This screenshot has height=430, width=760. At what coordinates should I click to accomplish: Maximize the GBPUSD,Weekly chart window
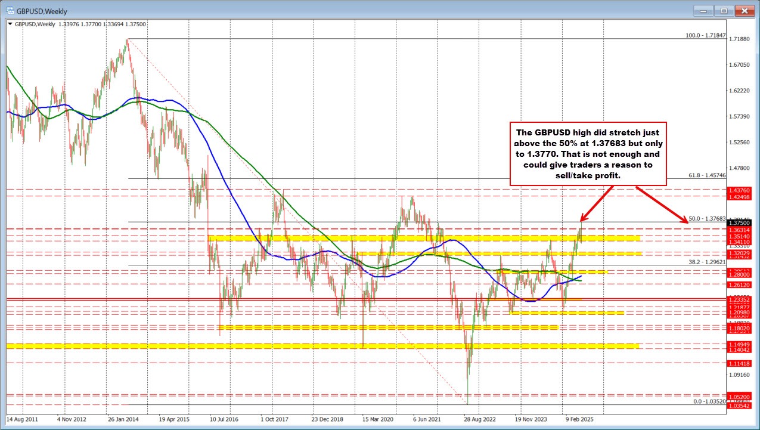(723, 10)
